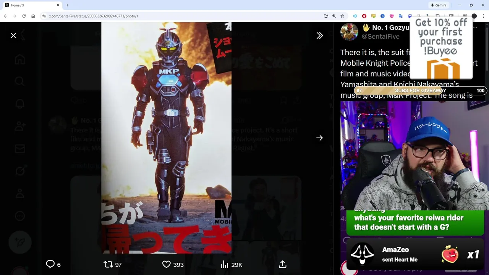Image resolution: width=489 pixels, height=275 pixels.
Task: Click the browser back arrow
Action: [5, 16]
